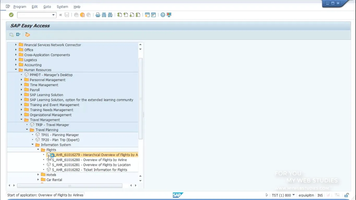The image size is (356, 200).
Task: Collapse the Travel Management folder
Action: (22, 120)
